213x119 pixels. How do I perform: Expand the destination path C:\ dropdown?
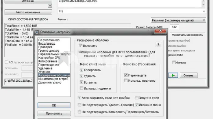204,11
